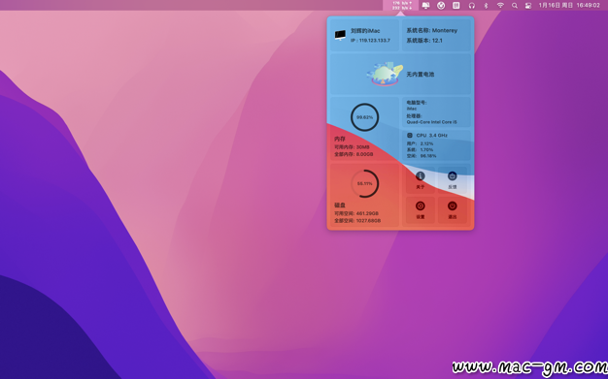Click 全部内存: 8.00GB value

coord(354,154)
